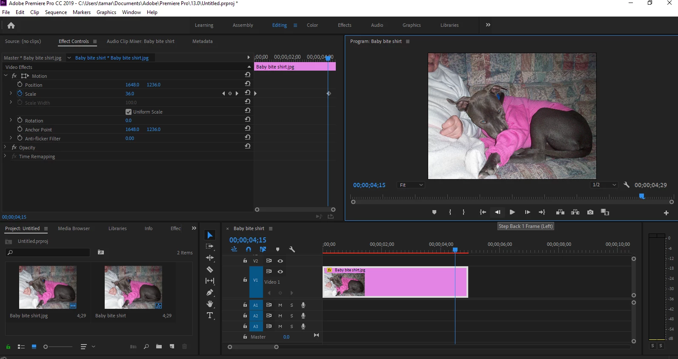This screenshot has height=359, width=678.
Task: Click the Add Marker icon in Program monitor
Action: [x=434, y=212]
